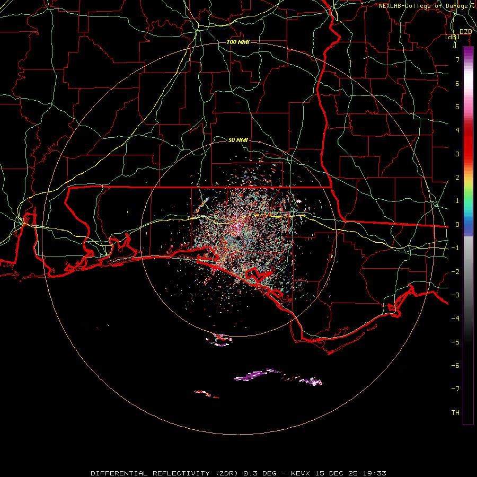Screen dimensions: 477x477
Task: Click the 2 value on the color scale
Action: click(457, 178)
